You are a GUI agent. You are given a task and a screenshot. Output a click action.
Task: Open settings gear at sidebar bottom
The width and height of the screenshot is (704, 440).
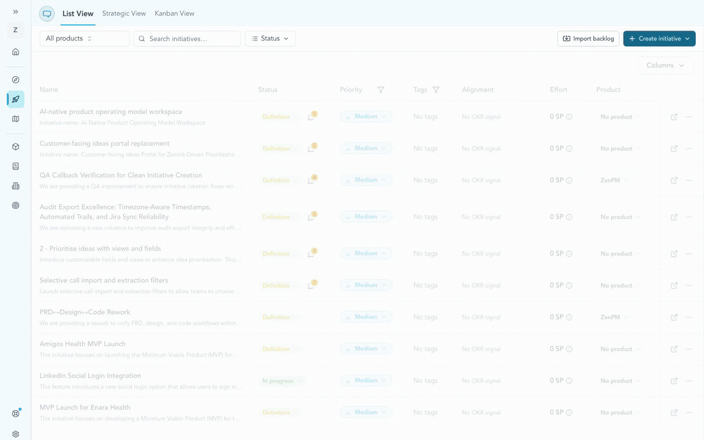point(15,434)
